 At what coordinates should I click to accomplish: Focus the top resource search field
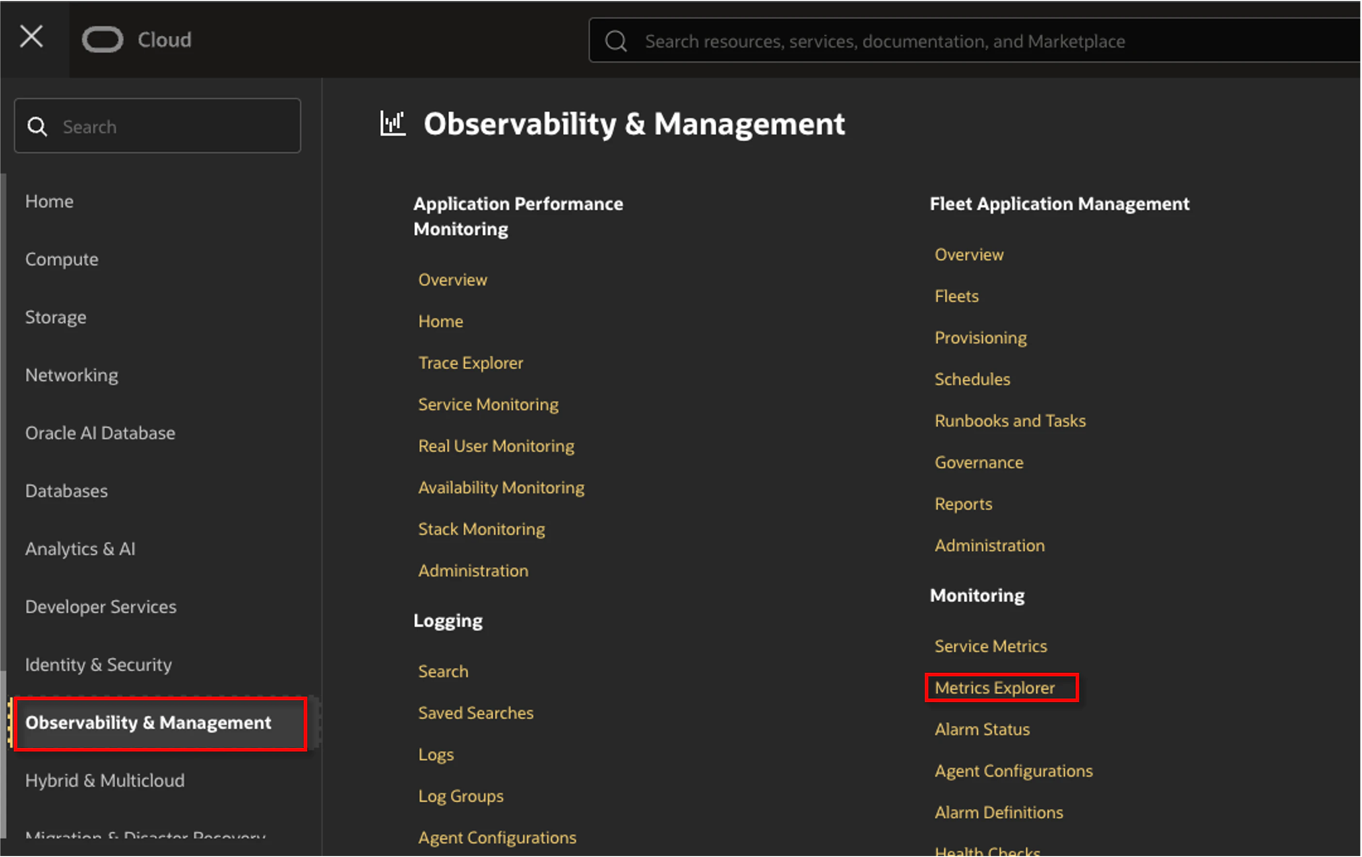974,41
